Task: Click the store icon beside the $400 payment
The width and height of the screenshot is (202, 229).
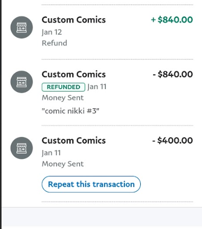Action: coord(21,148)
